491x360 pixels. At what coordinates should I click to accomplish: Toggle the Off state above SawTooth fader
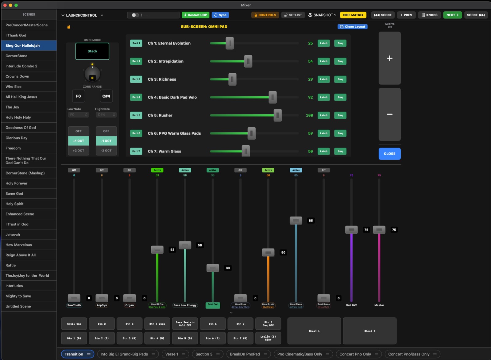pos(74,170)
